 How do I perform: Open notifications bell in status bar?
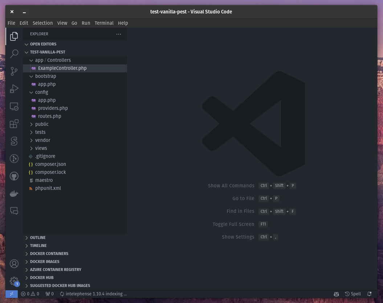369,294
